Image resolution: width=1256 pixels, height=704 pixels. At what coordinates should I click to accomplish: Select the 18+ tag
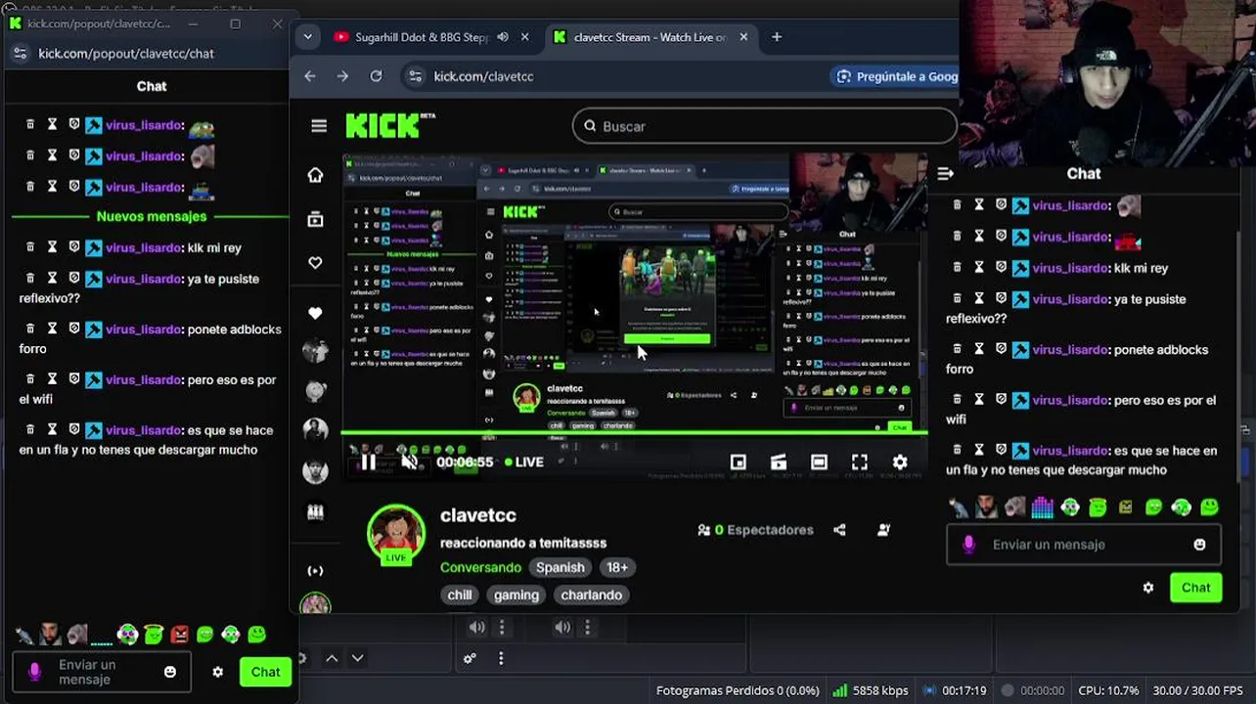(617, 567)
